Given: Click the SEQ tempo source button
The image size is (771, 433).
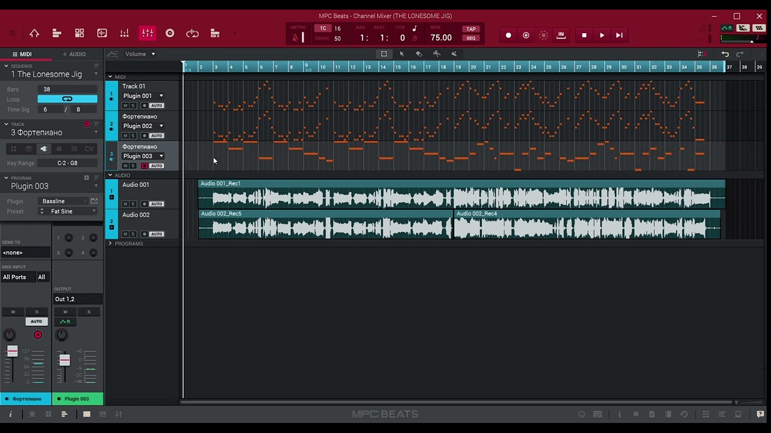Looking at the screenshot, I should coord(471,38).
